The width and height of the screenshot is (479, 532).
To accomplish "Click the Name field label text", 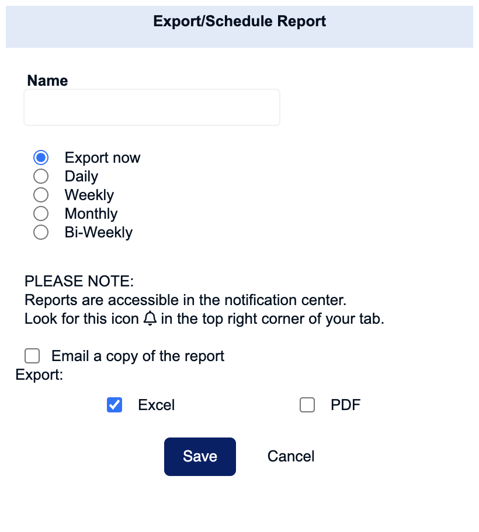I will [47, 80].
